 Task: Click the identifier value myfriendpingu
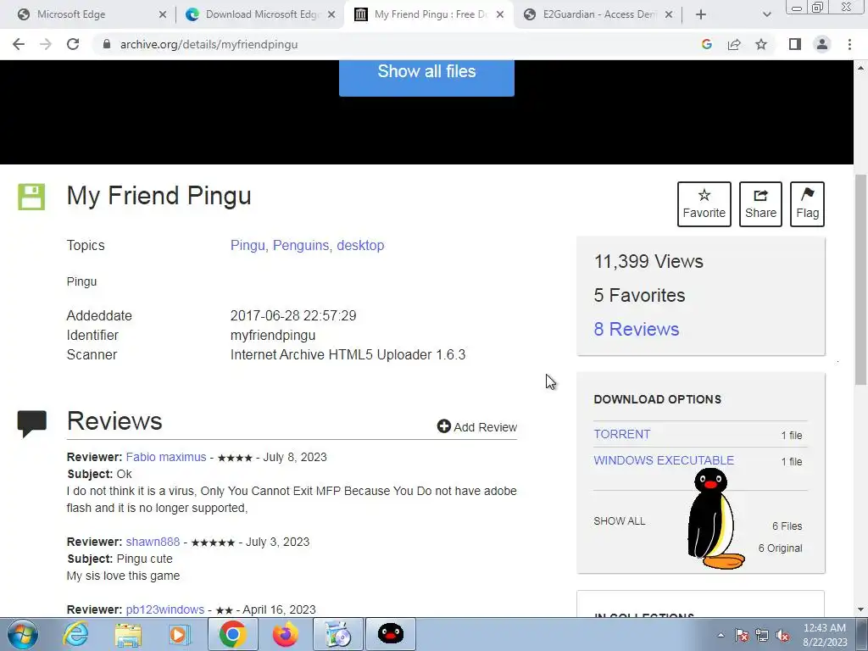[273, 336]
